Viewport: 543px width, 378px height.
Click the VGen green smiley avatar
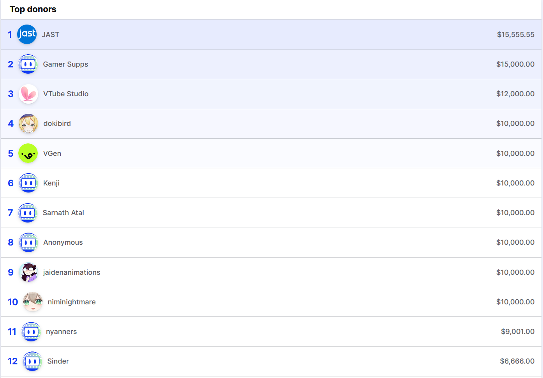28,153
